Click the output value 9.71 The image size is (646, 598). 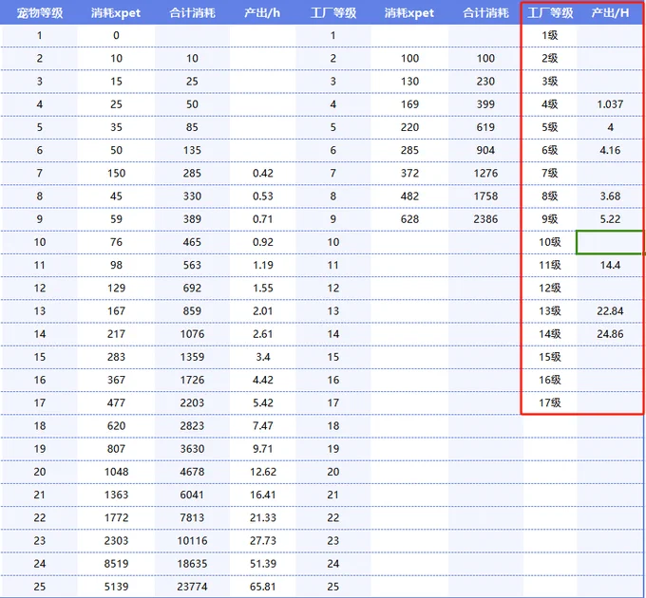263,449
